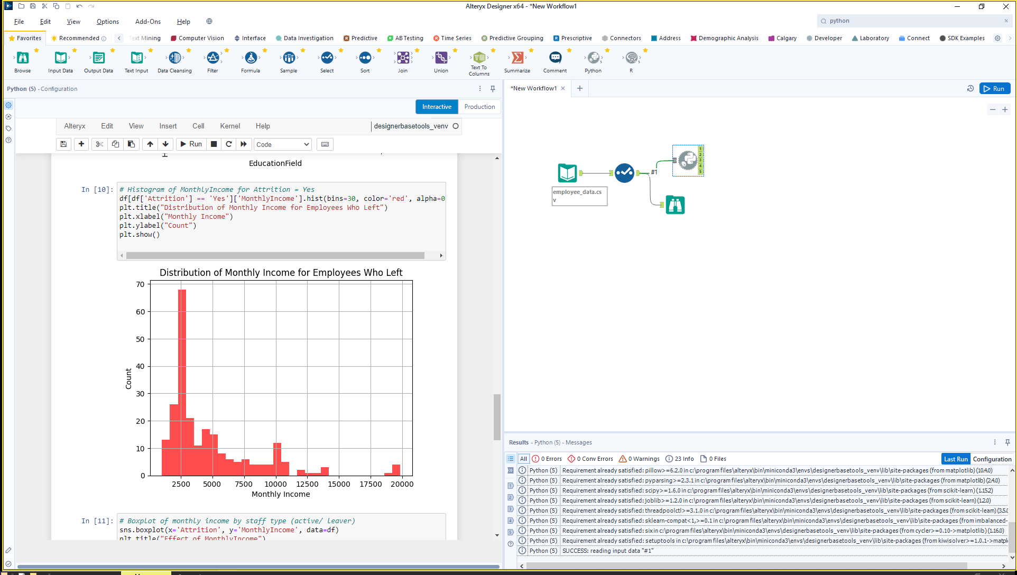Add an Input Data tool
Screen dimensions: 1017x575
click(x=60, y=59)
